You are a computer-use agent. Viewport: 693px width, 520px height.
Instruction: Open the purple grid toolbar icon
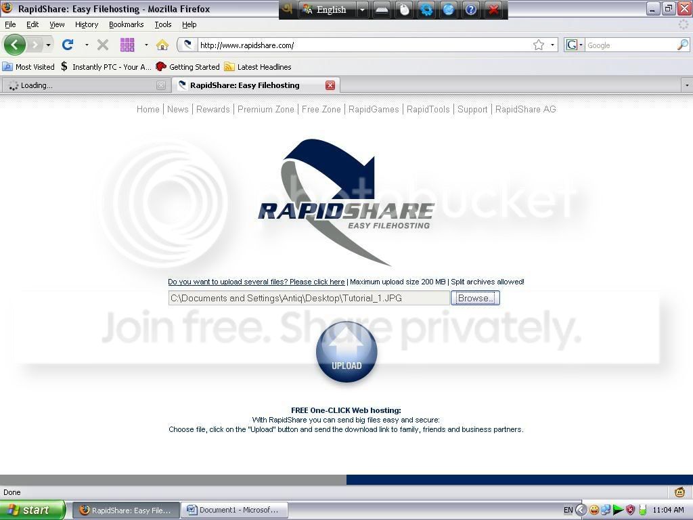pyautogui.click(x=127, y=45)
